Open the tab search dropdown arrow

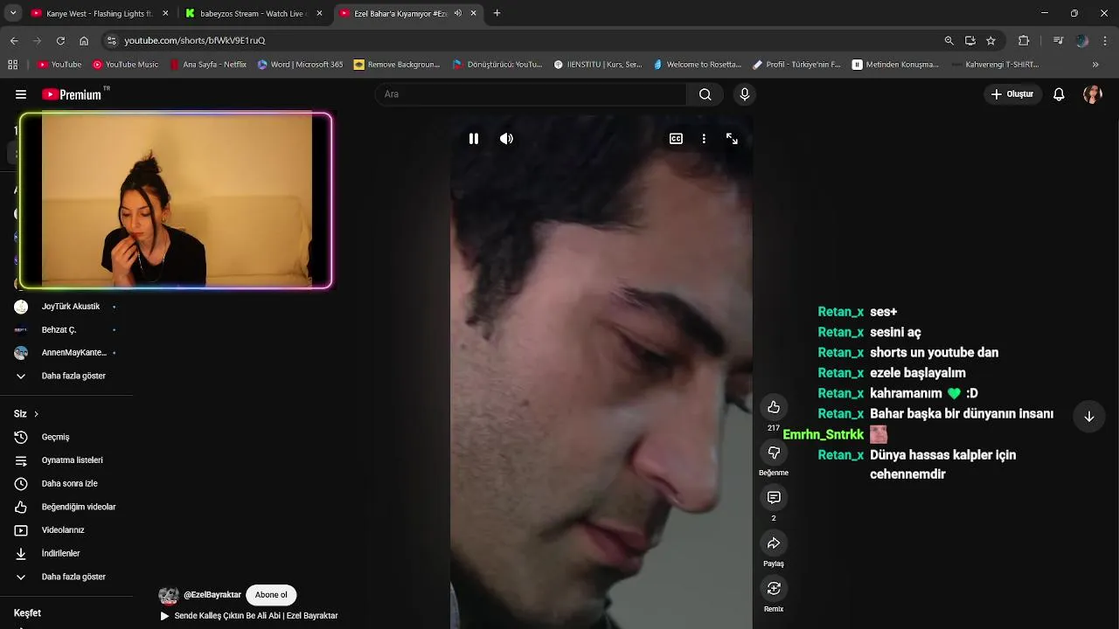point(13,13)
